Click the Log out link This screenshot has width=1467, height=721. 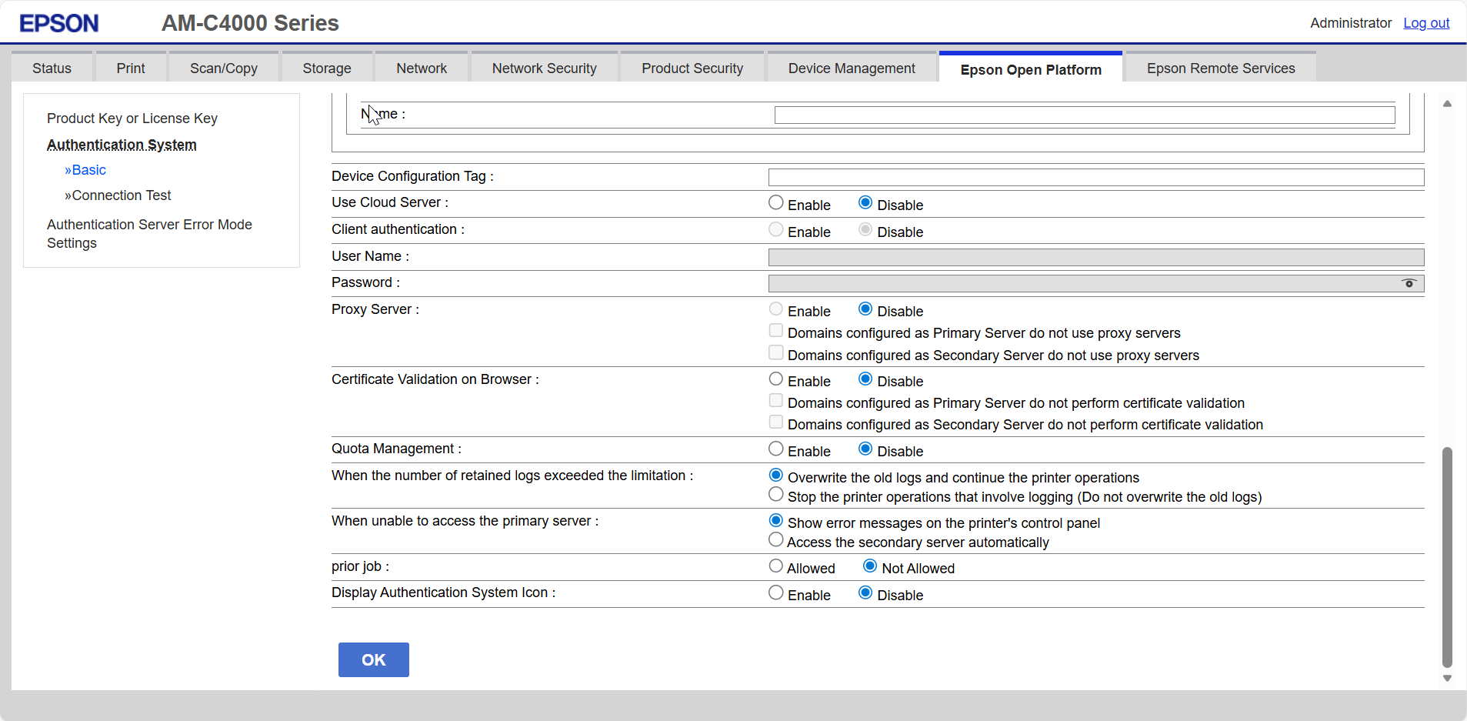click(x=1425, y=23)
